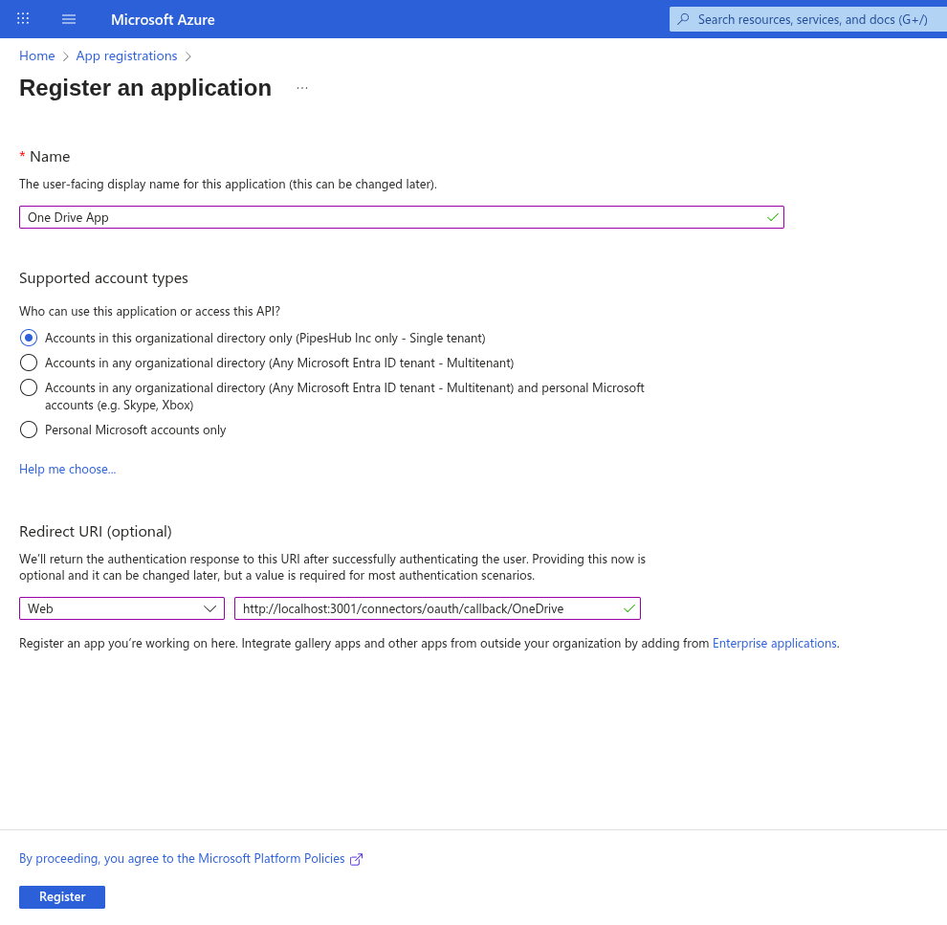
Task: Follow the Enterprise applications link
Action: tap(774, 643)
